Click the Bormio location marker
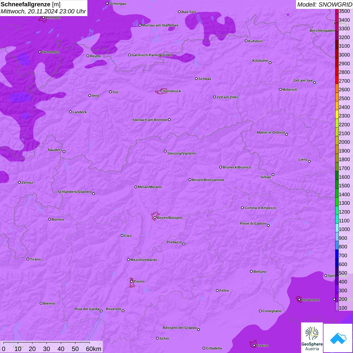 (50, 219)
